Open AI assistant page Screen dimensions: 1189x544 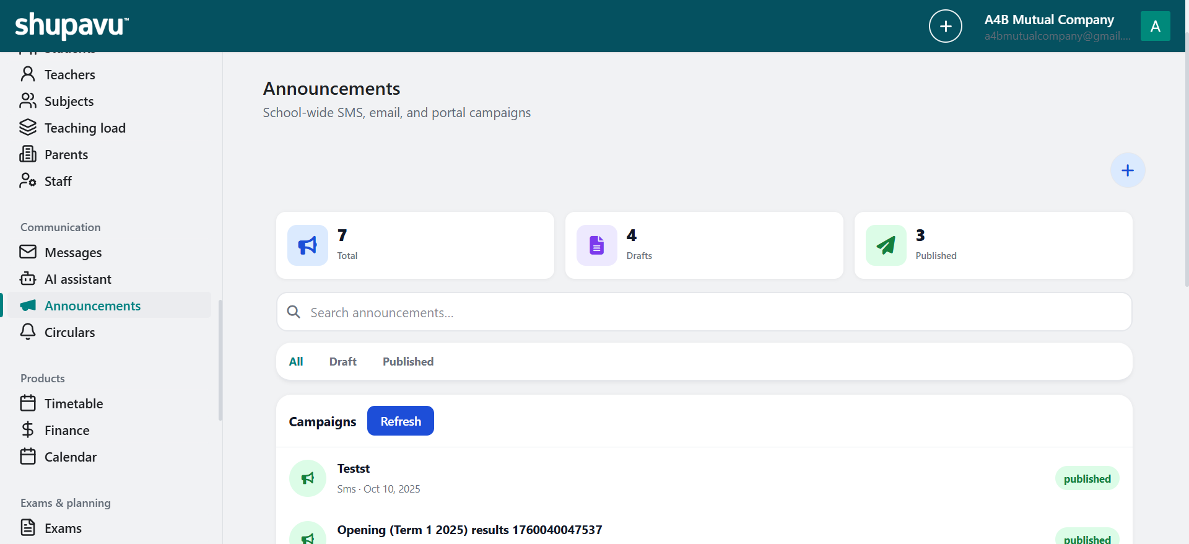tap(78, 279)
